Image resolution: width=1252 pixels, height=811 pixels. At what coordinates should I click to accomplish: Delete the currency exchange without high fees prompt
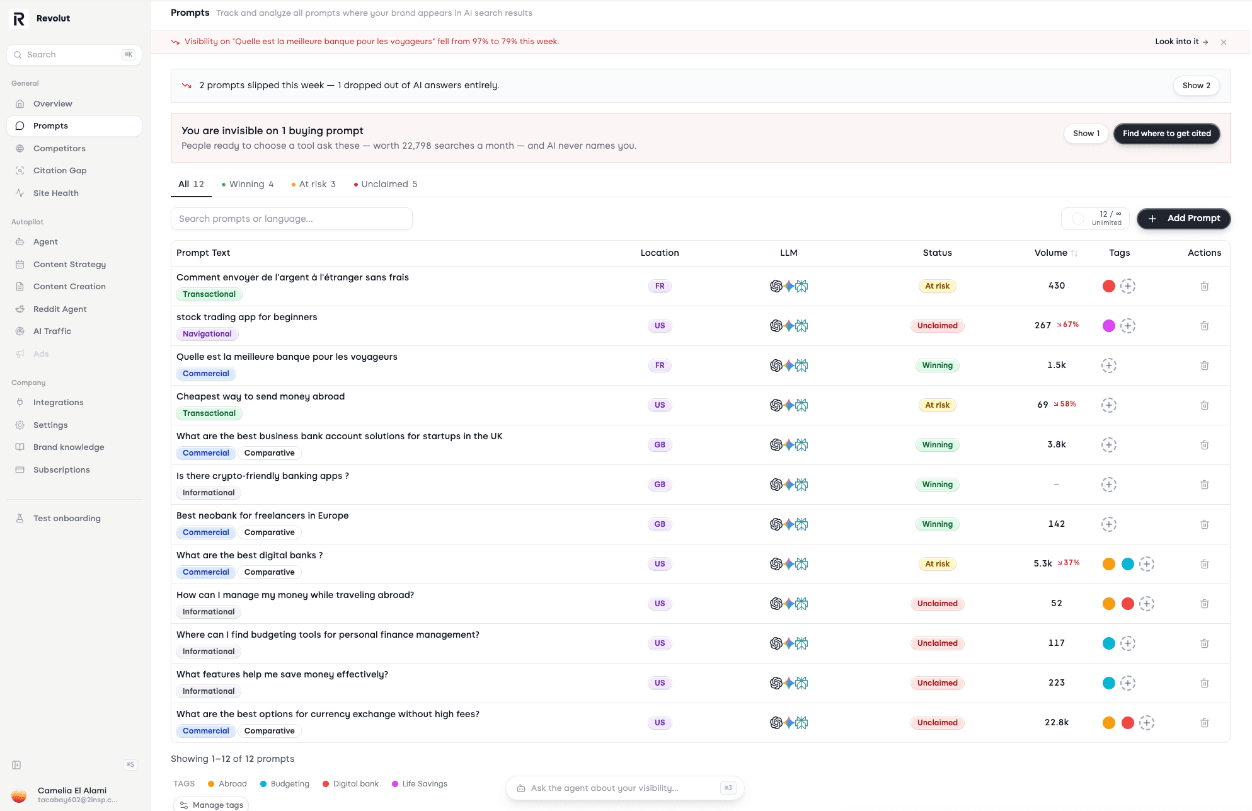pos(1204,723)
